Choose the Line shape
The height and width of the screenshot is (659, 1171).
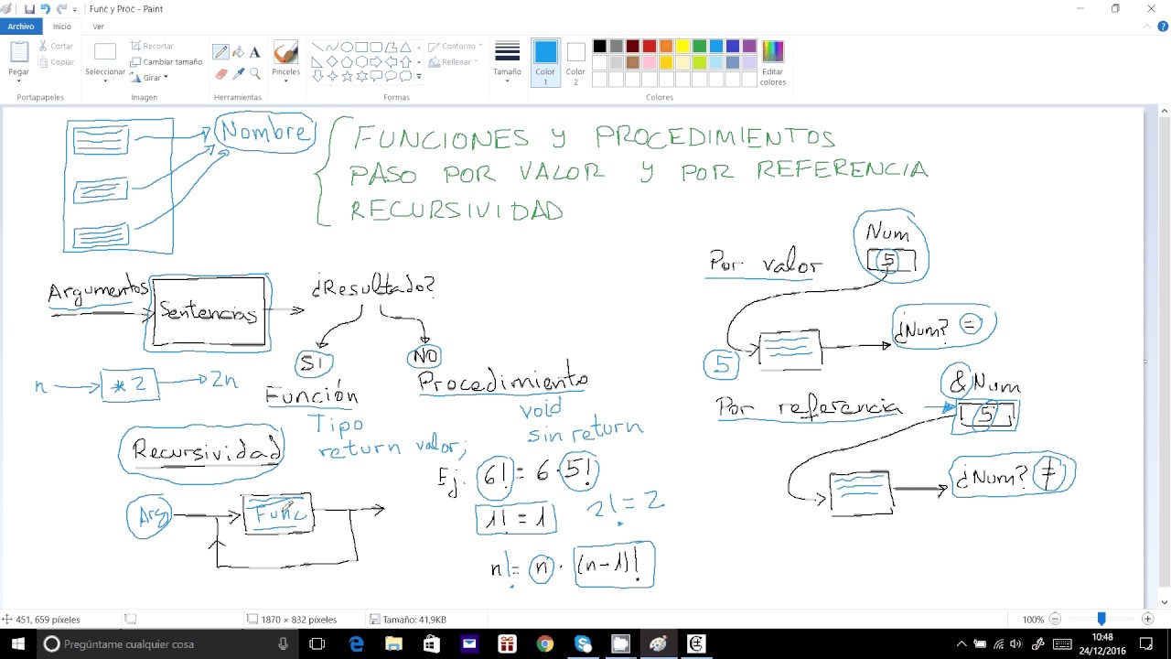click(317, 47)
